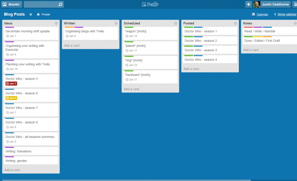This screenshot has height=181, width=297.
Task: Open the Boards menu button
Action: pos(12,5)
